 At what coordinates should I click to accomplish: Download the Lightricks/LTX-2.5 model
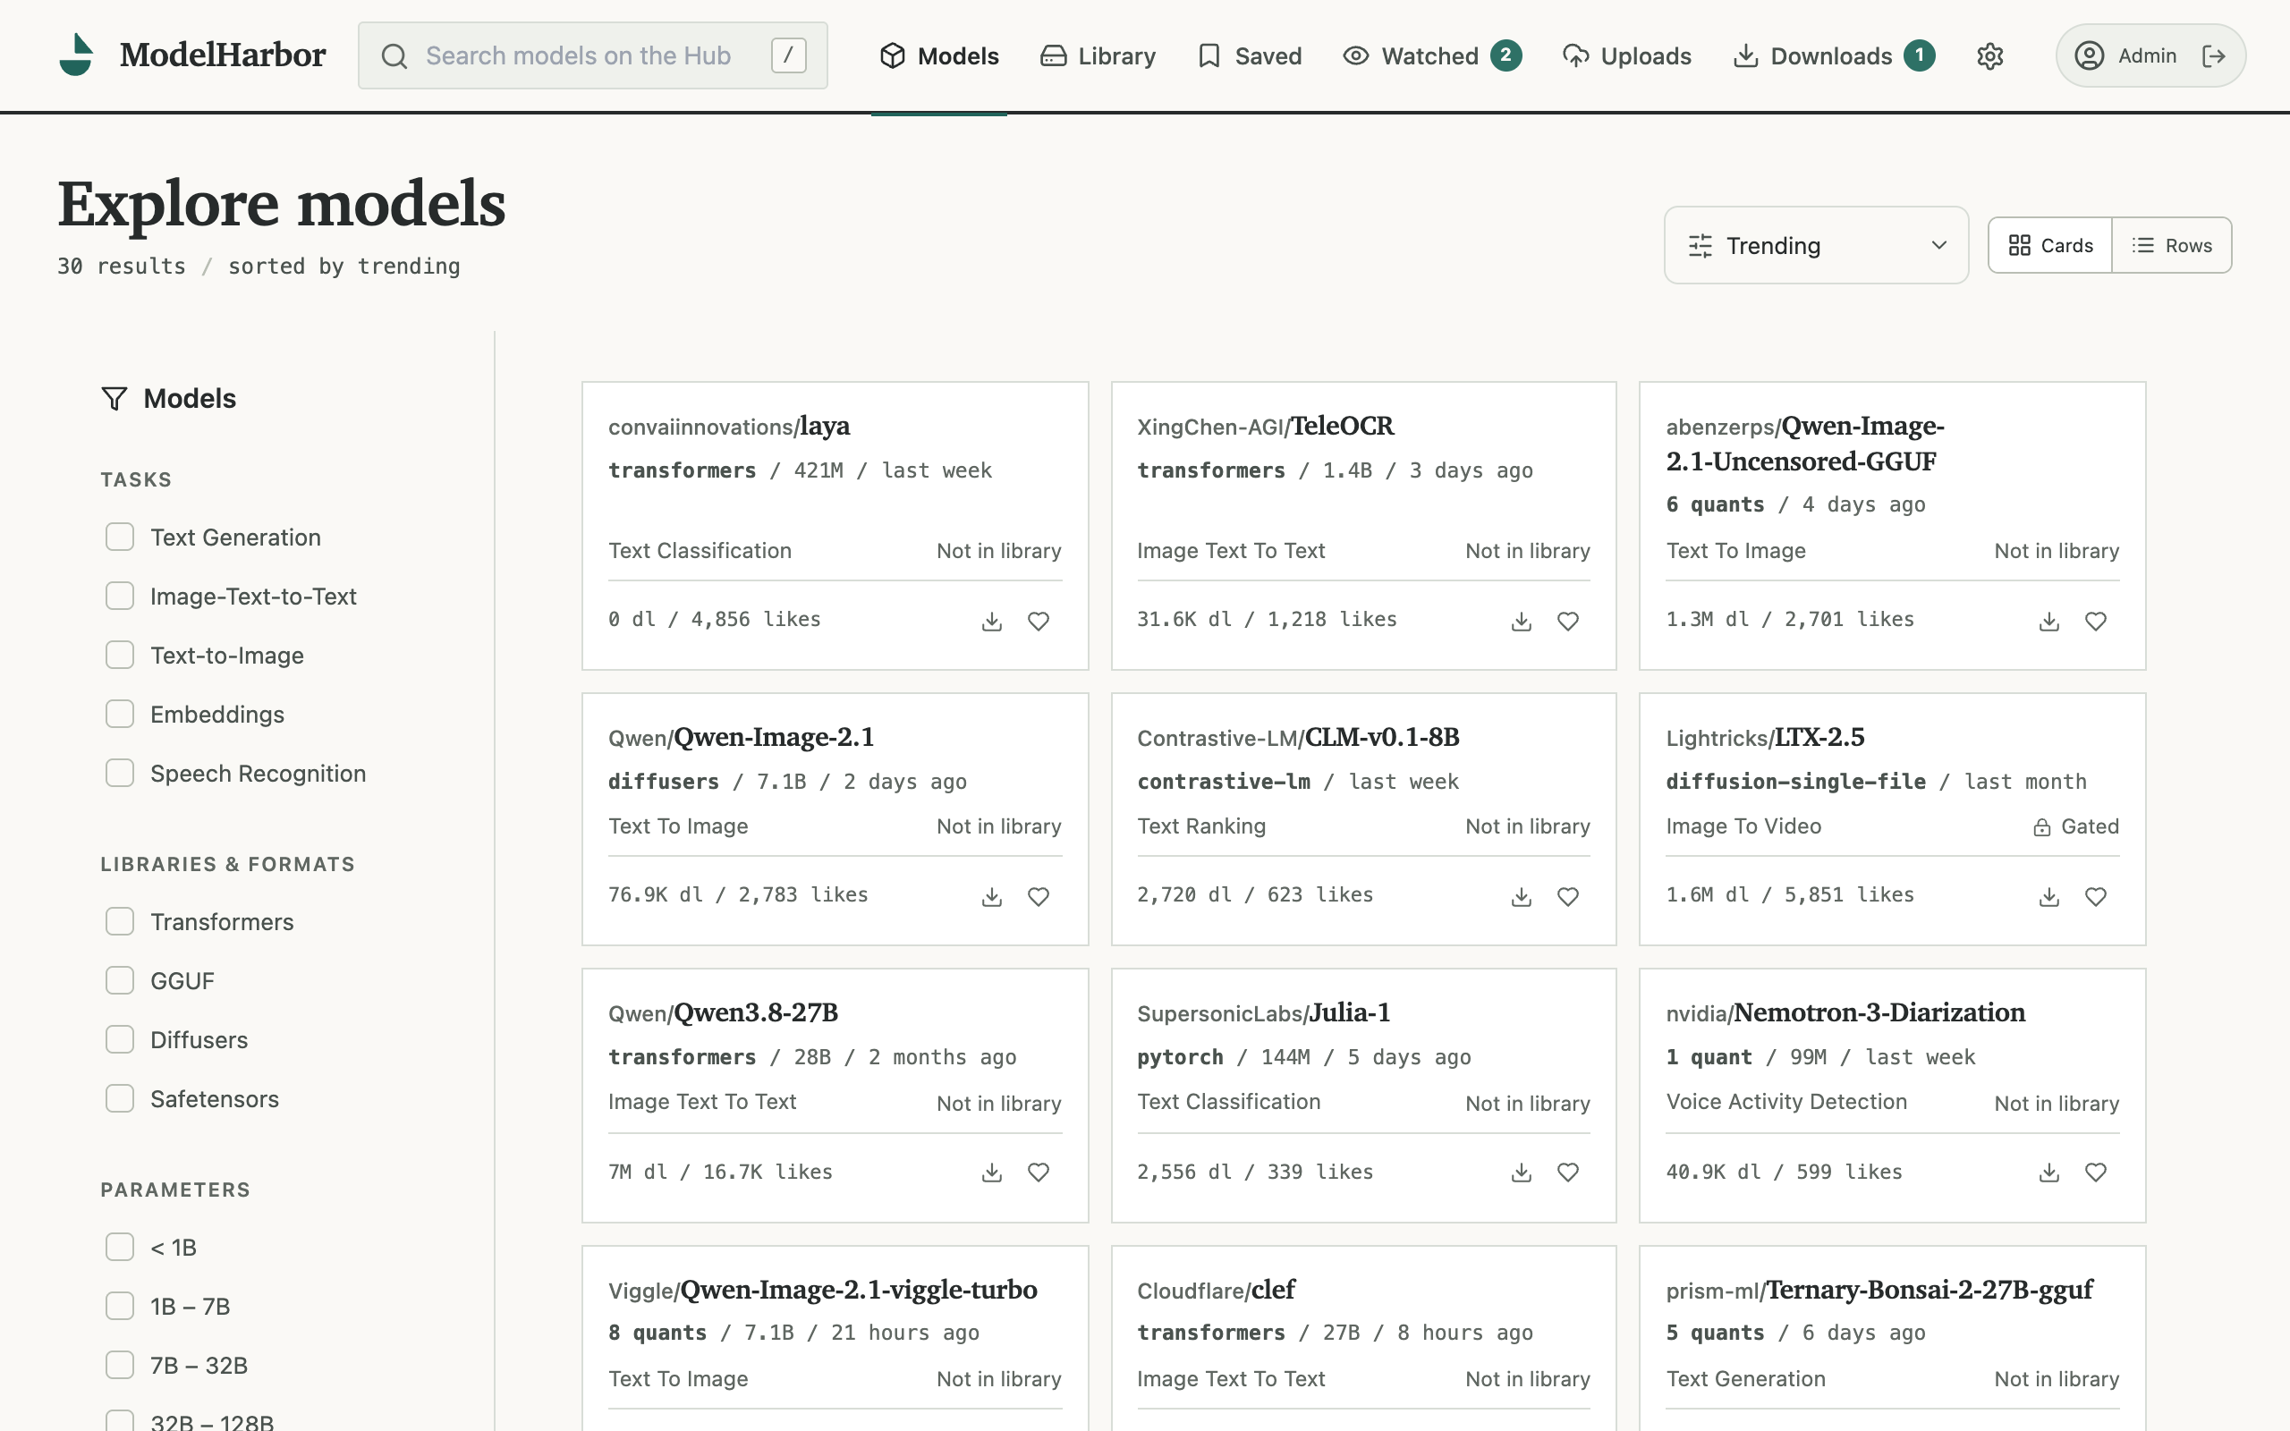(2048, 896)
